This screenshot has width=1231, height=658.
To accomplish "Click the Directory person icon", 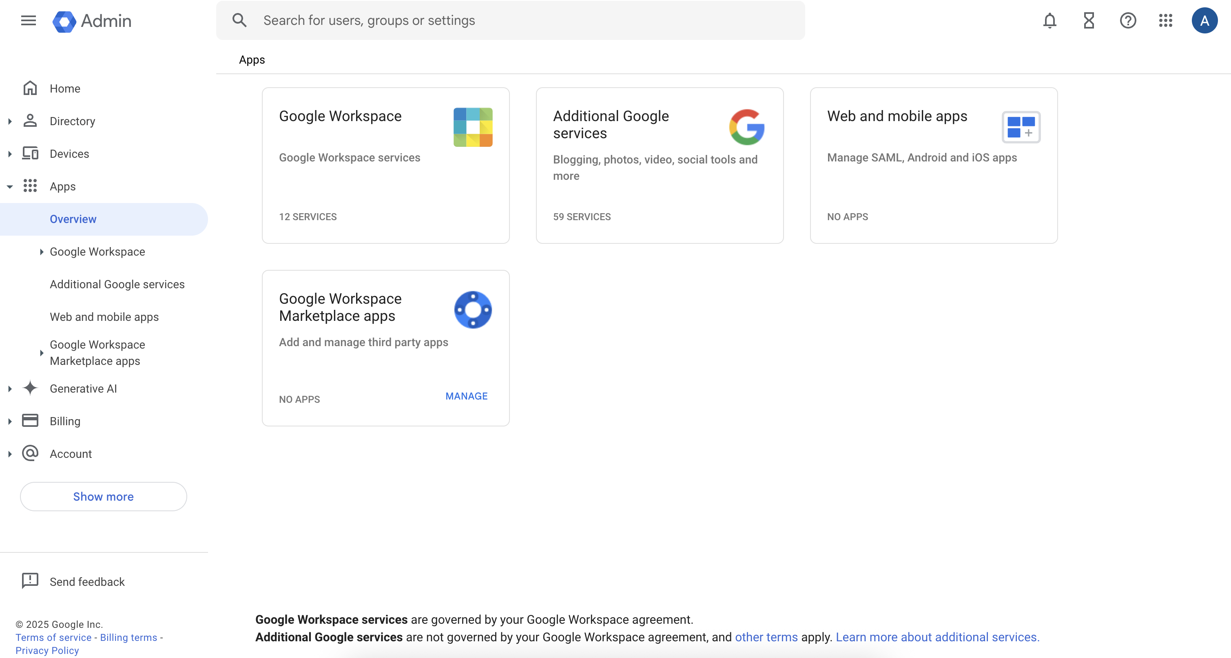I will click(x=30, y=121).
